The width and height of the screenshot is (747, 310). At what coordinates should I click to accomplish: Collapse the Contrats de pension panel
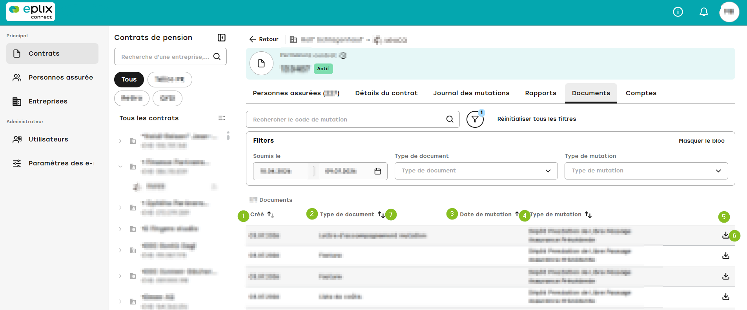[222, 38]
